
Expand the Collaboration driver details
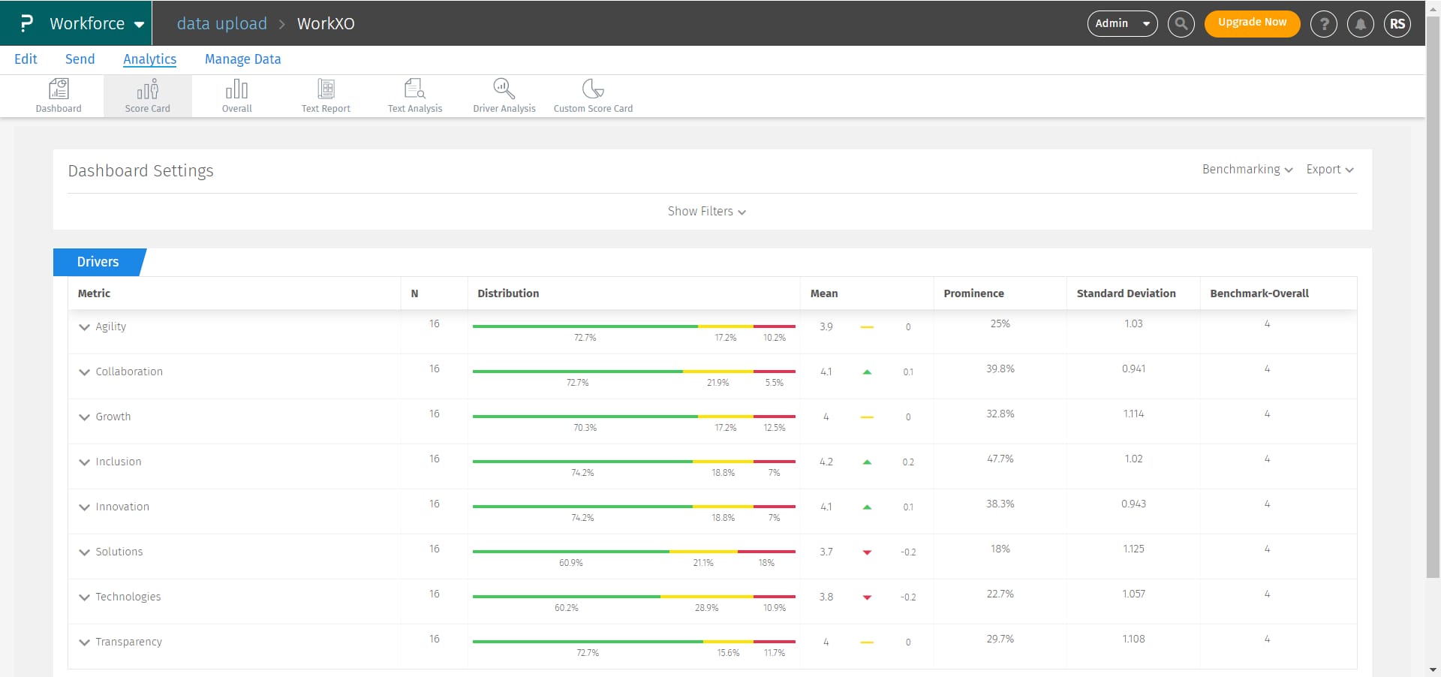(x=84, y=372)
